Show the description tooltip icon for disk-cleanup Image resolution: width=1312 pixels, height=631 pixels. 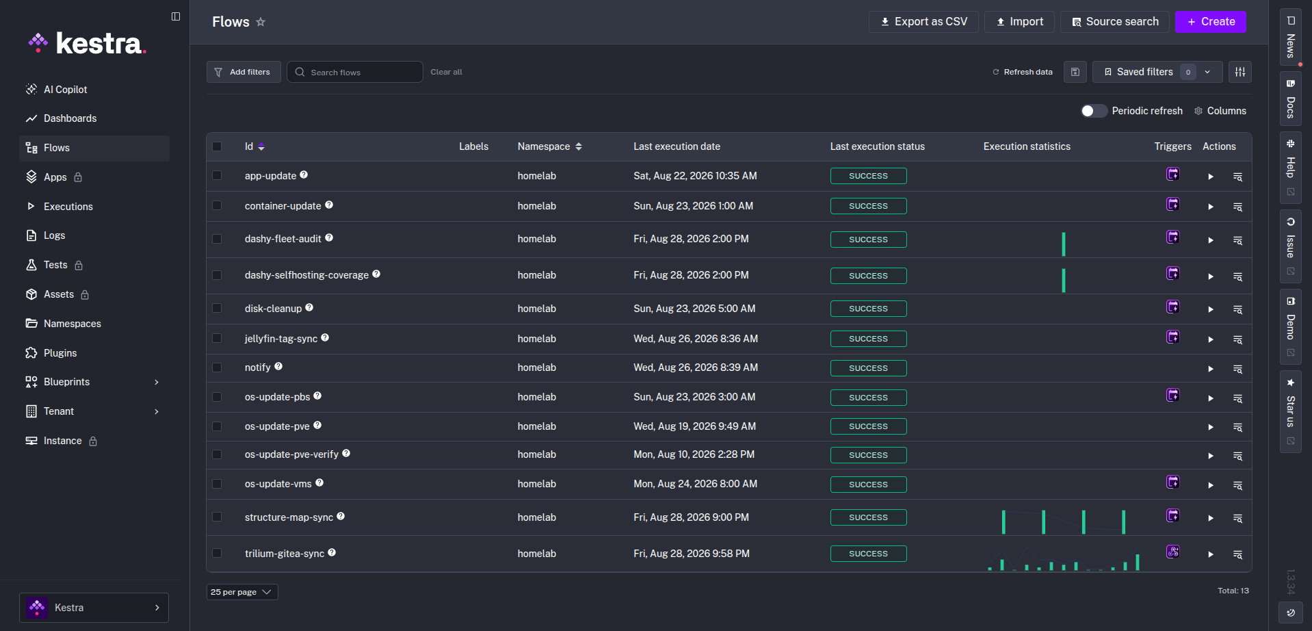(x=309, y=307)
